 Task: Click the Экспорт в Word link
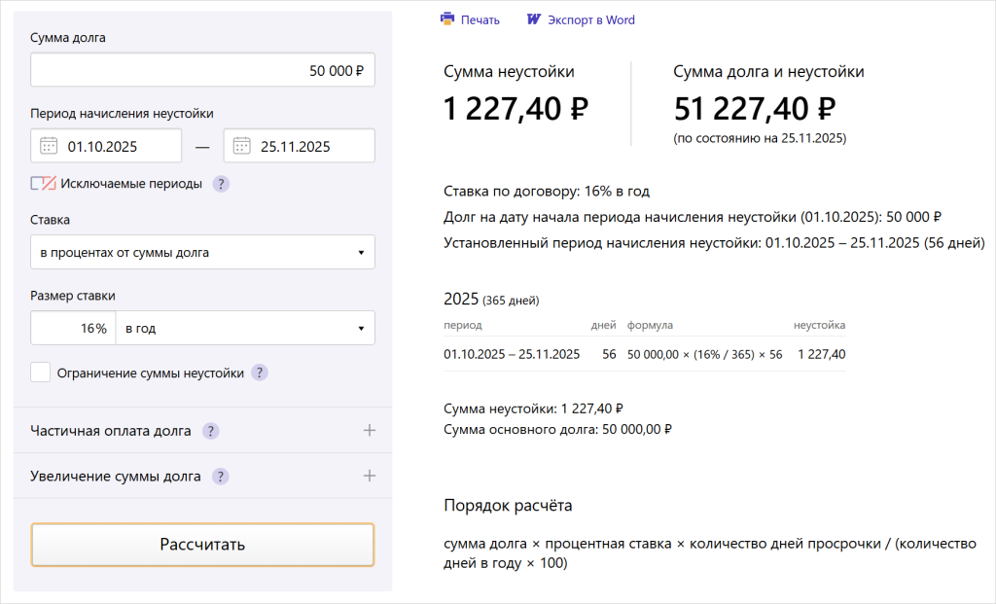click(590, 19)
